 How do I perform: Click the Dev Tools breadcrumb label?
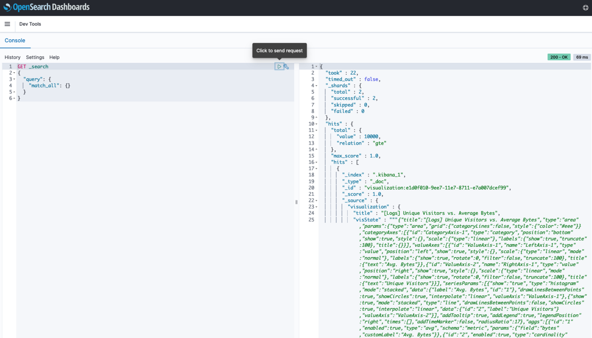[30, 24]
